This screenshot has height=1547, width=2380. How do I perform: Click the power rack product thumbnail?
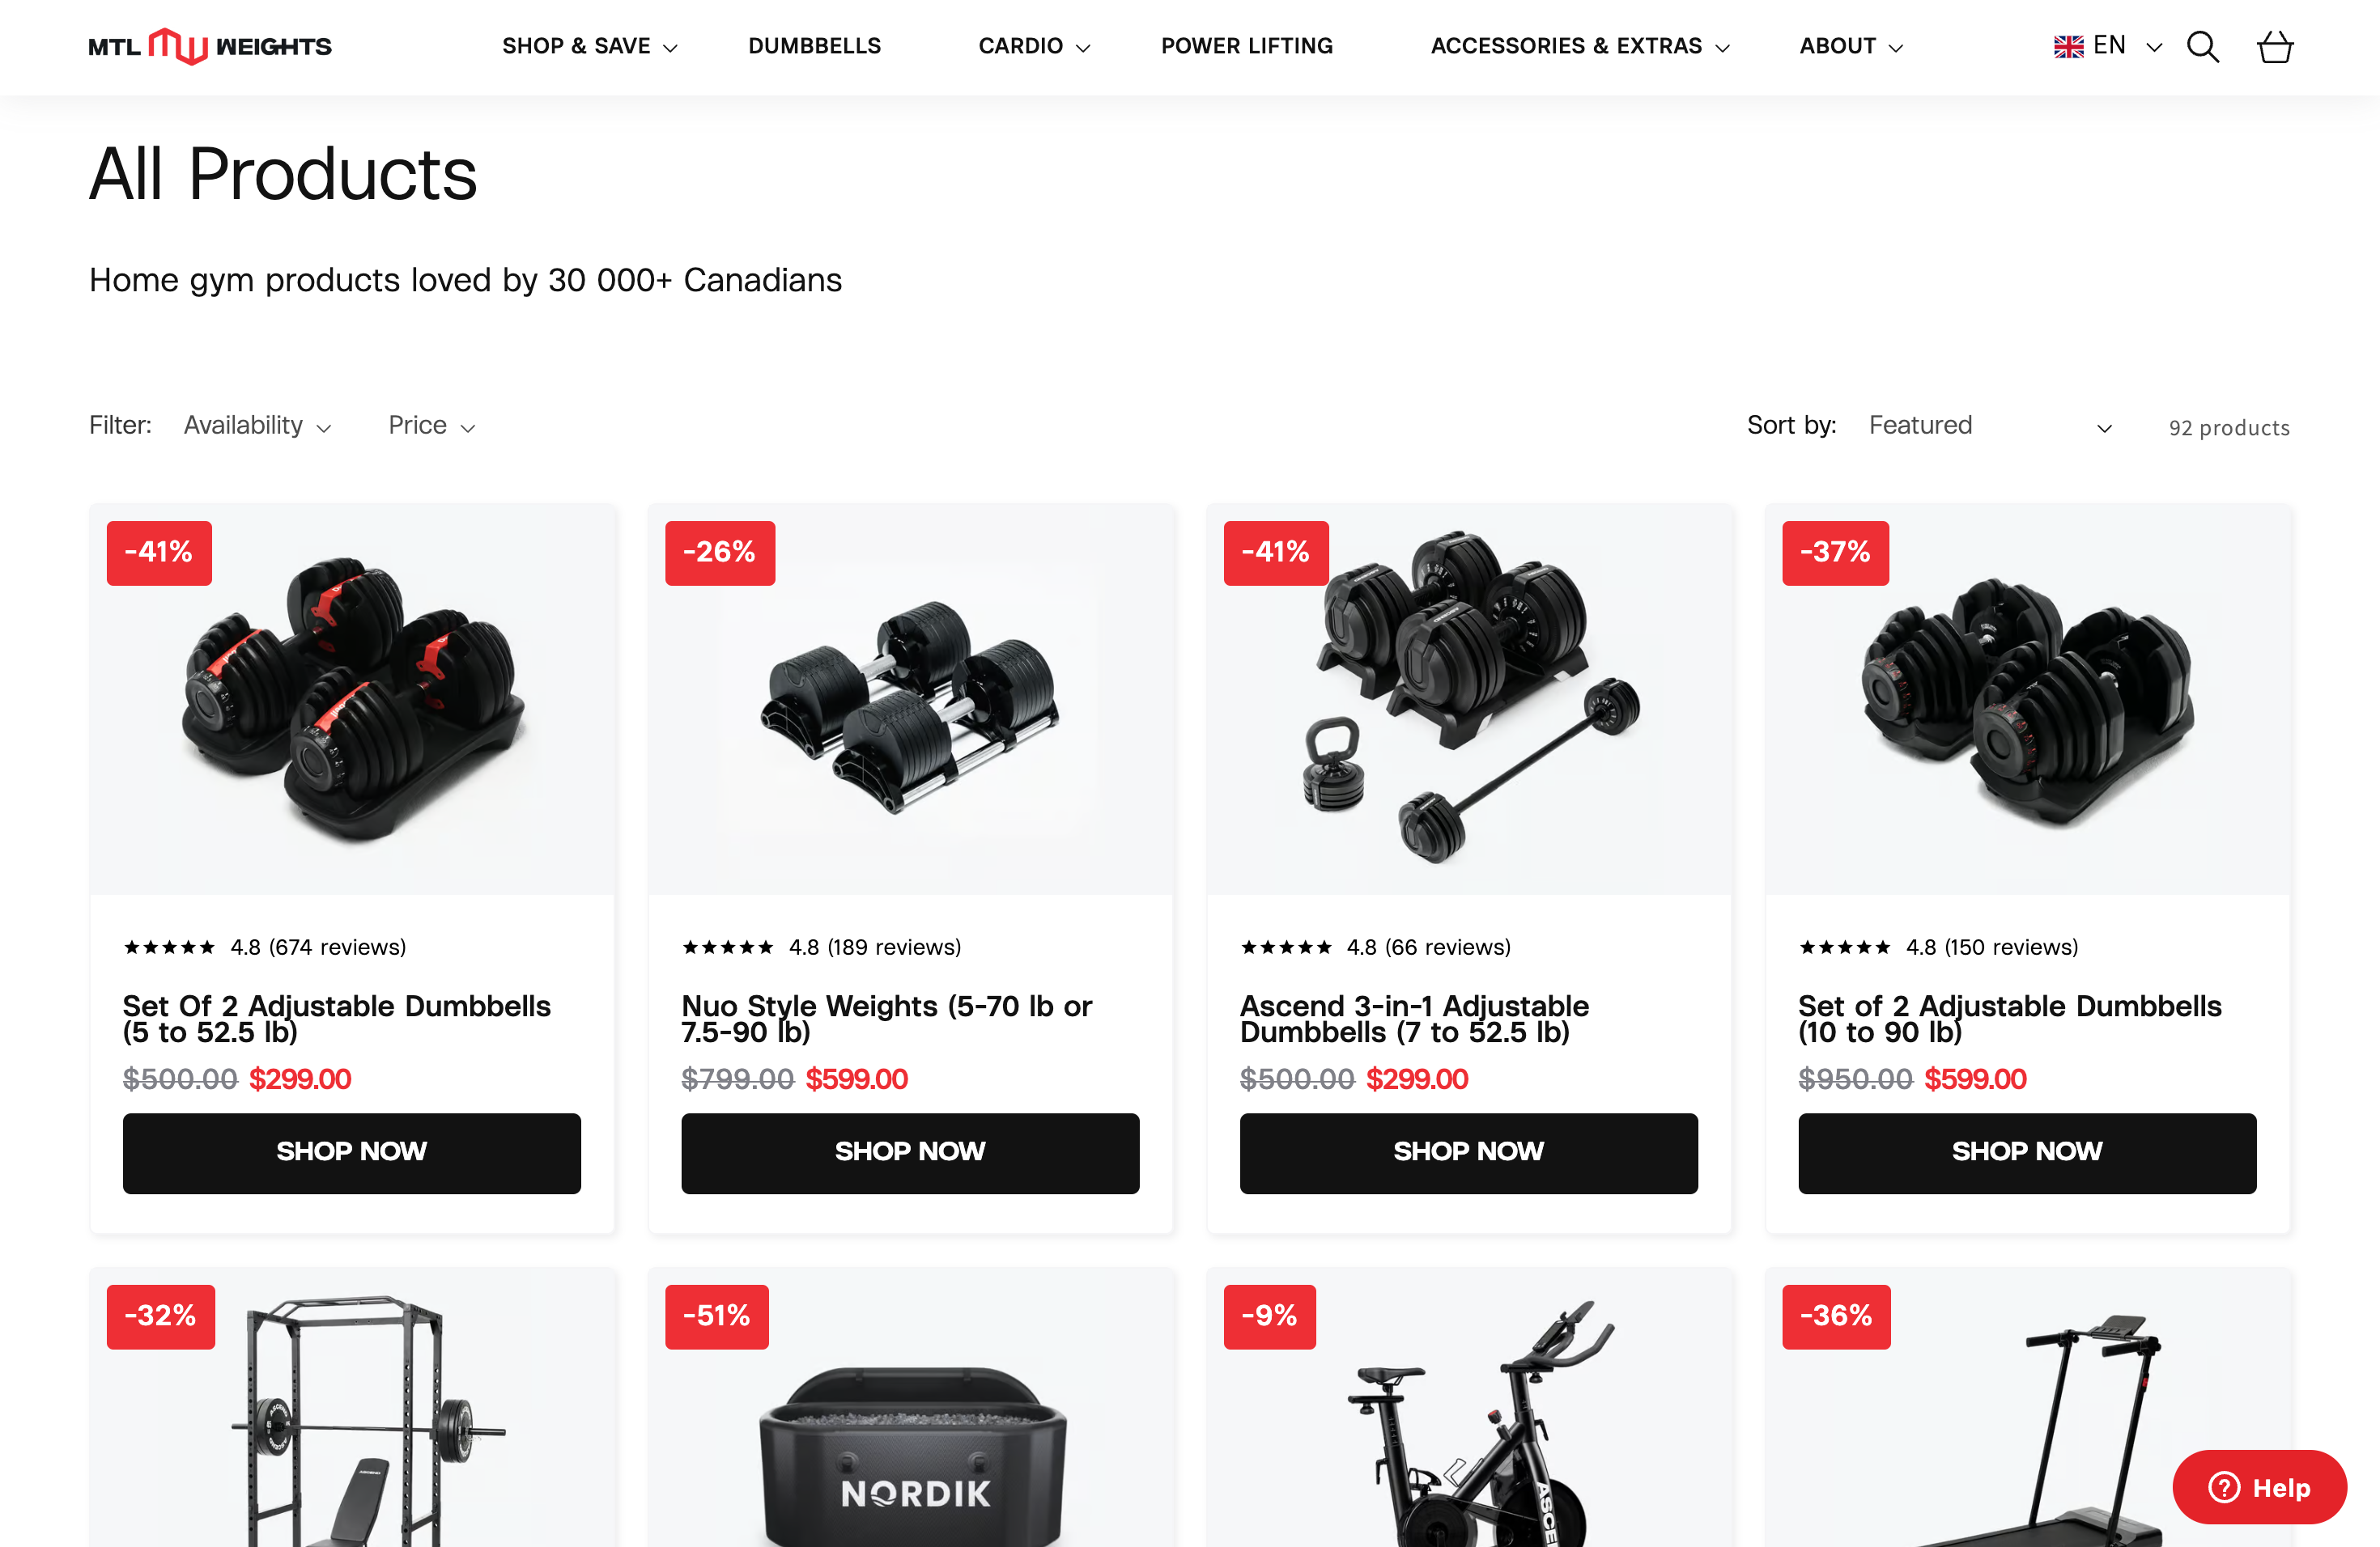(352, 1408)
